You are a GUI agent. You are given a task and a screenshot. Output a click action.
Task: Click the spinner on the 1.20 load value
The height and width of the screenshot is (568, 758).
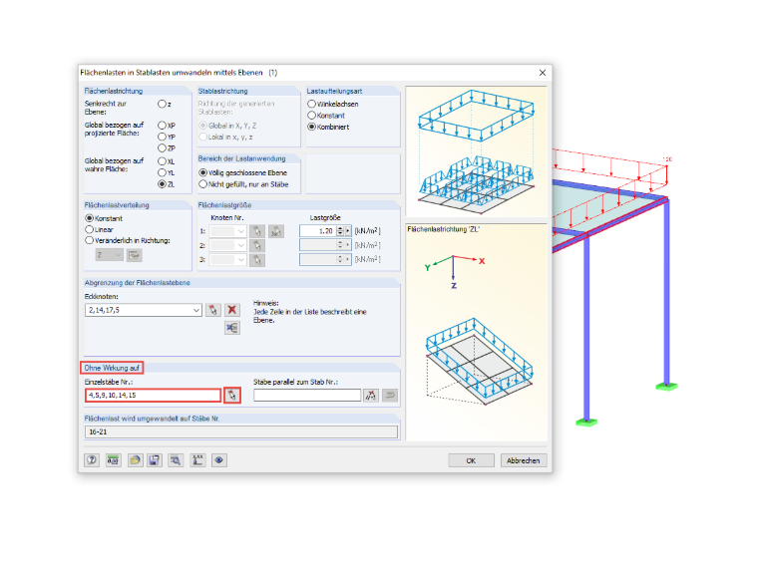[340, 231]
